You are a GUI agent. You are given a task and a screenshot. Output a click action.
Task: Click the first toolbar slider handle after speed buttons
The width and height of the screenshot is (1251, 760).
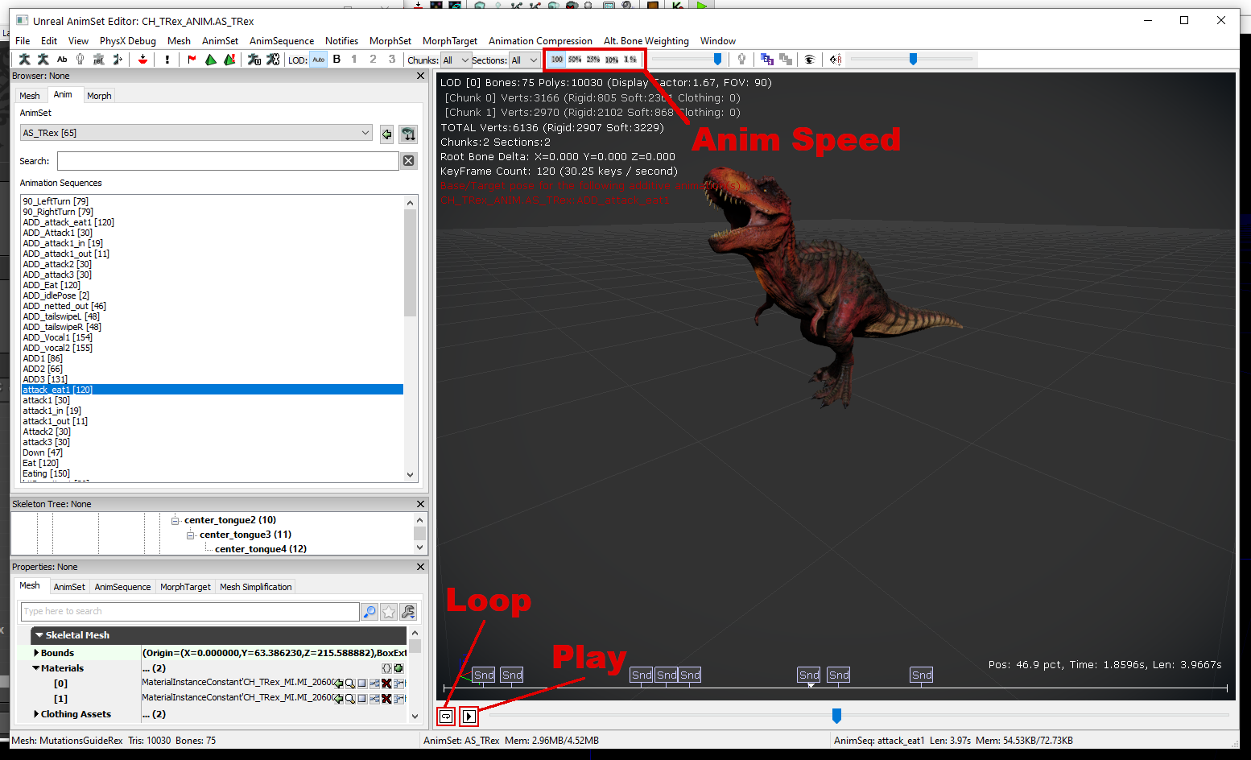pos(718,59)
